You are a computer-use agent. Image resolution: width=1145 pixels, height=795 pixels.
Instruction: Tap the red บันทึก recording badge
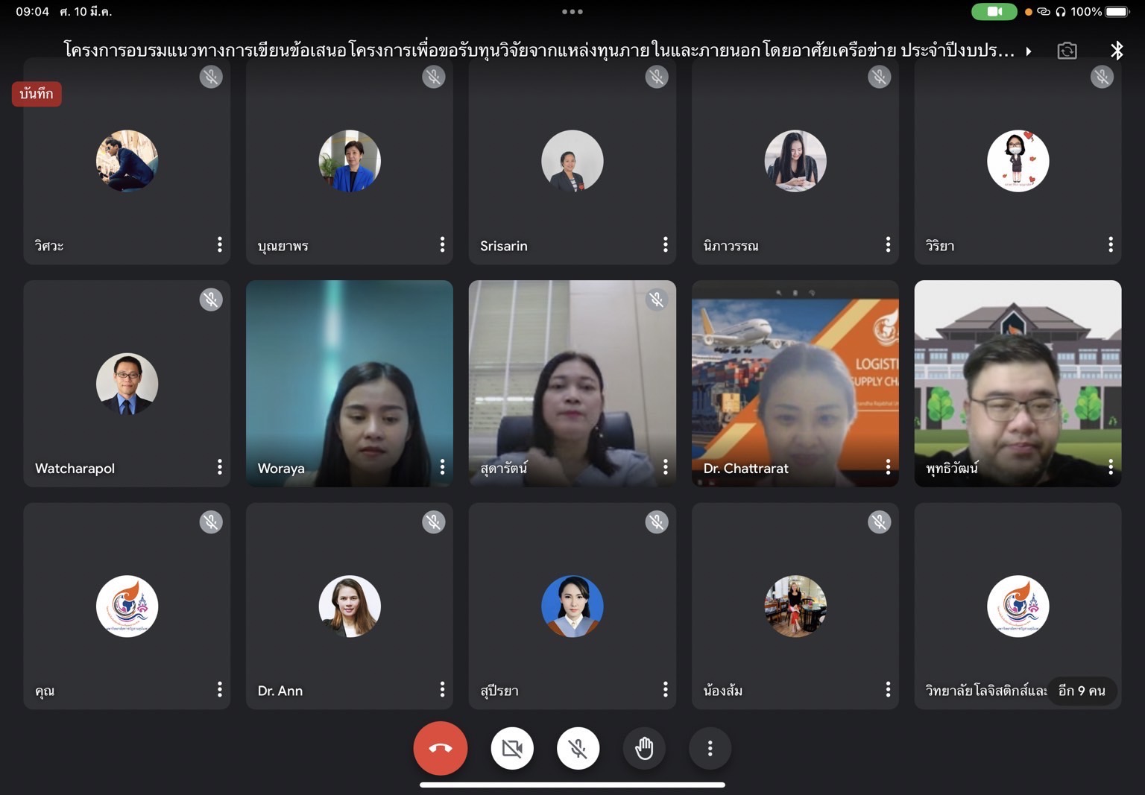click(37, 94)
